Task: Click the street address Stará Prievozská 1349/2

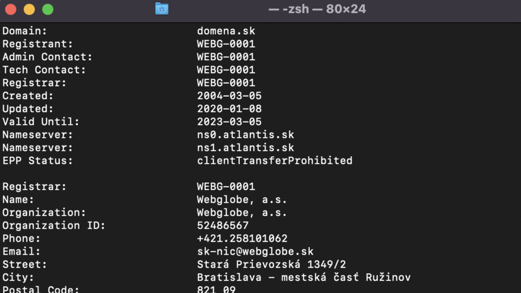Action: (x=271, y=264)
